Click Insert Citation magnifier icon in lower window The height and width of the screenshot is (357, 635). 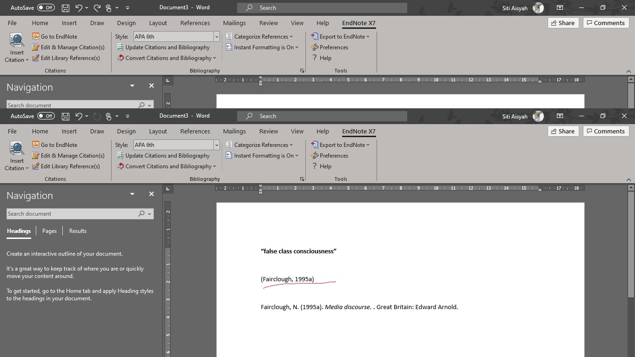coord(17,149)
